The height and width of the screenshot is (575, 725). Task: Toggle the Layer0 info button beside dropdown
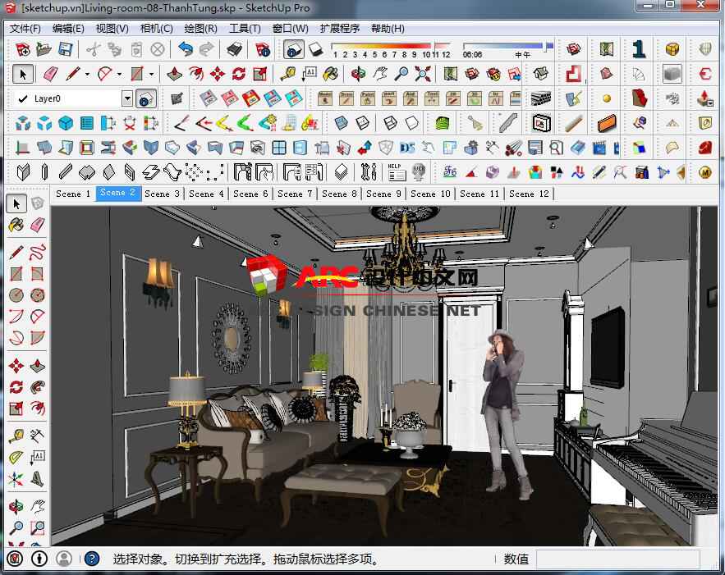click(146, 98)
